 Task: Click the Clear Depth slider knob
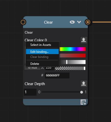coord(81,92)
